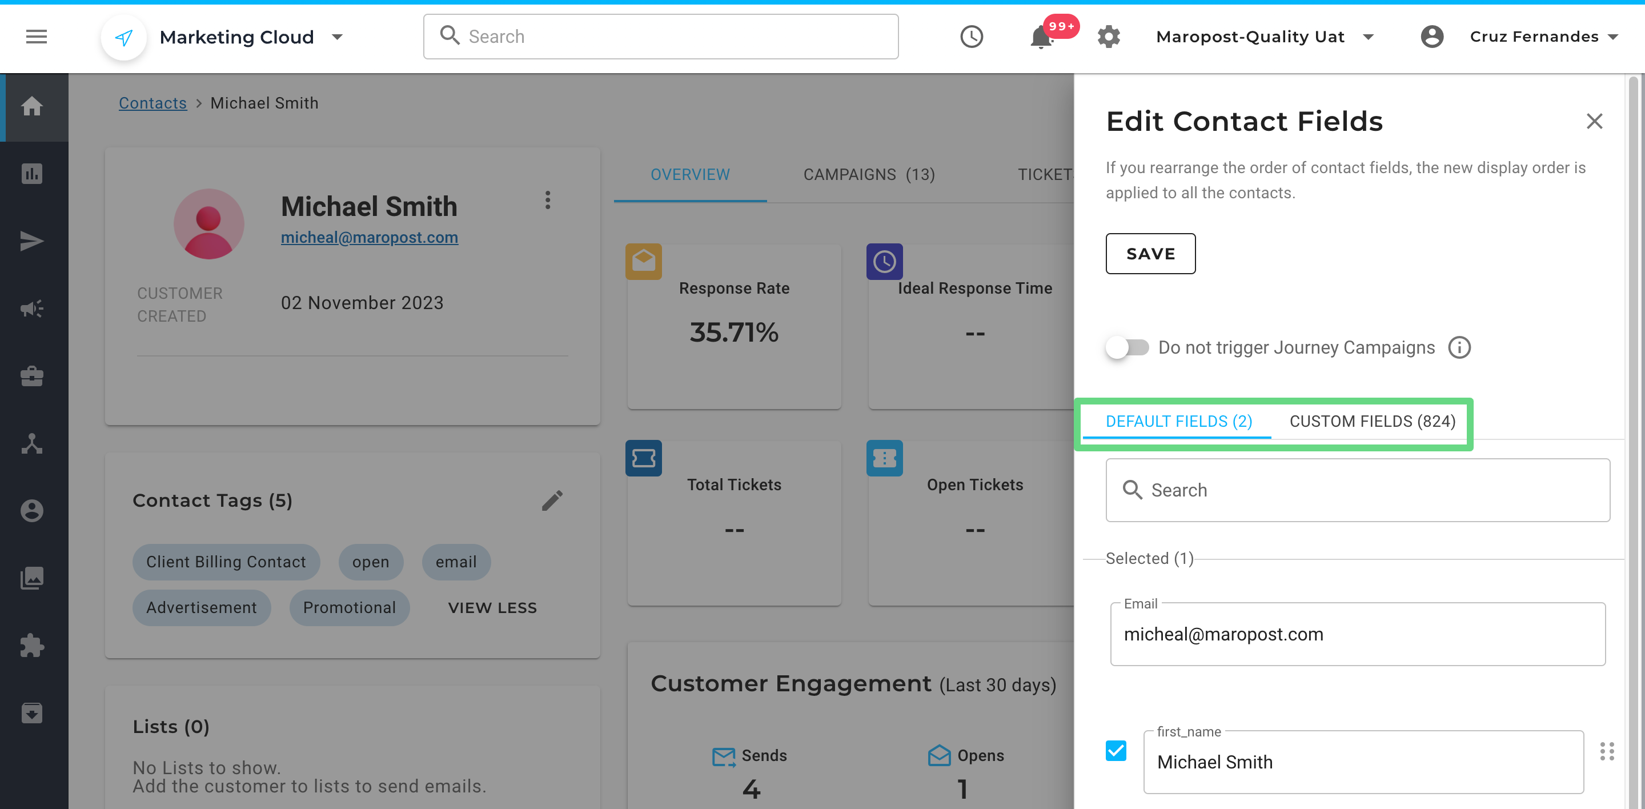The width and height of the screenshot is (1645, 809).
Task: Open the contacts person sidebar icon
Action: pos(31,511)
